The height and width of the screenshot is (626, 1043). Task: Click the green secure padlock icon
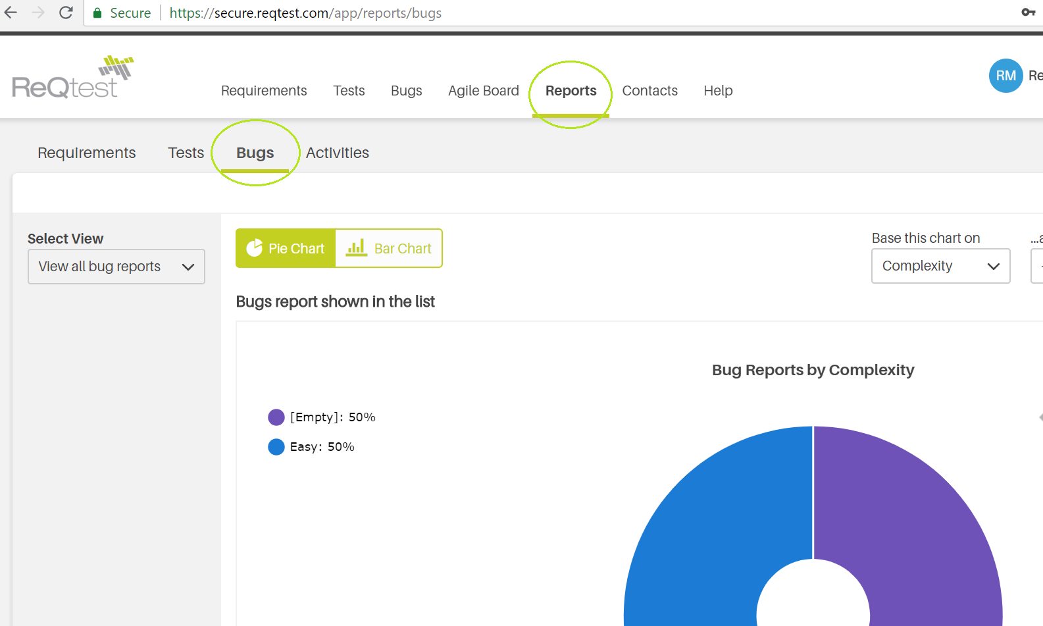point(97,13)
